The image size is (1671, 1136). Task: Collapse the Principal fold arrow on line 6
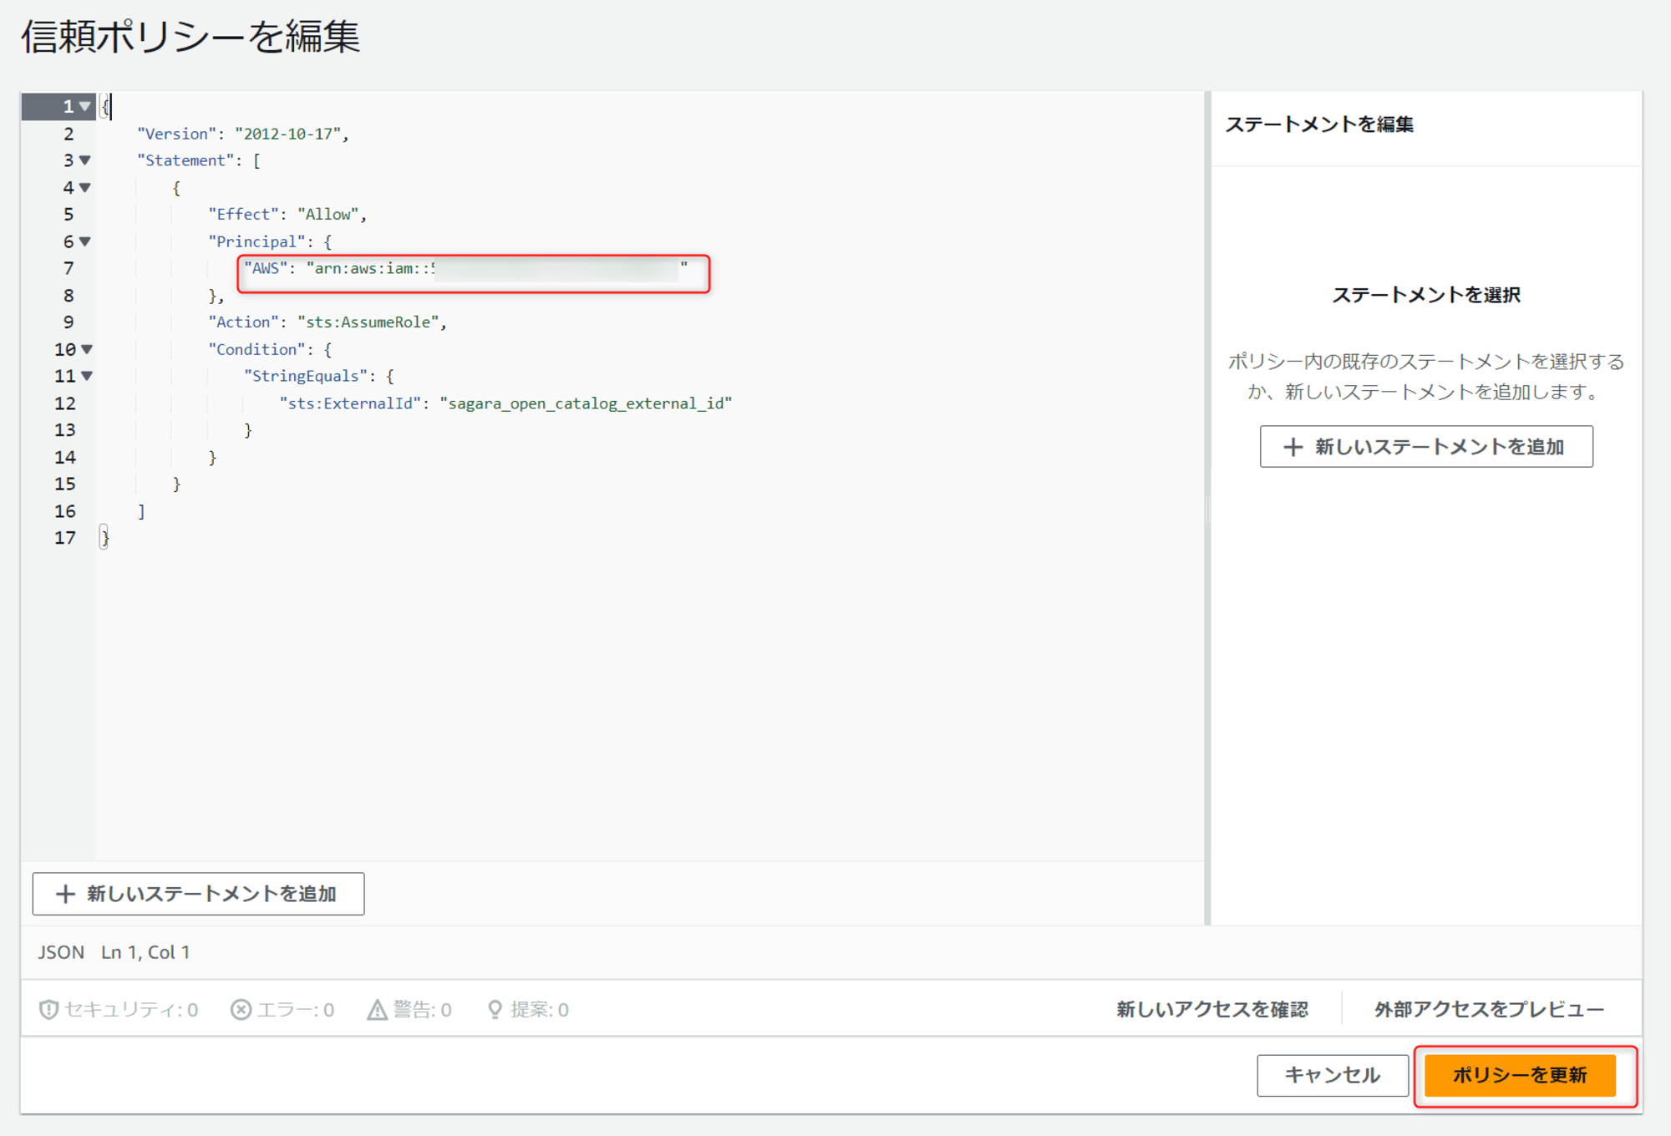[x=84, y=241]
